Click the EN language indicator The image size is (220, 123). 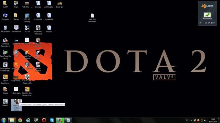187,120
